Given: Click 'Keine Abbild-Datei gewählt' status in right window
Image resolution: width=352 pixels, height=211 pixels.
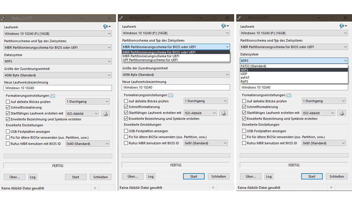Looking at the screenshot, I should pyautogui.click(x=259, y=187).
